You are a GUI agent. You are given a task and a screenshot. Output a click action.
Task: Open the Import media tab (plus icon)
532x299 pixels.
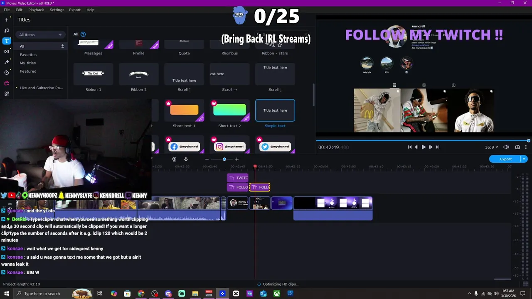[6, 20]
